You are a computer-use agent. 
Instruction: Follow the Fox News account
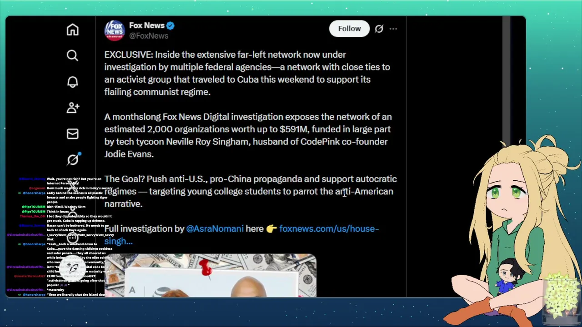[x=349, y=29]
